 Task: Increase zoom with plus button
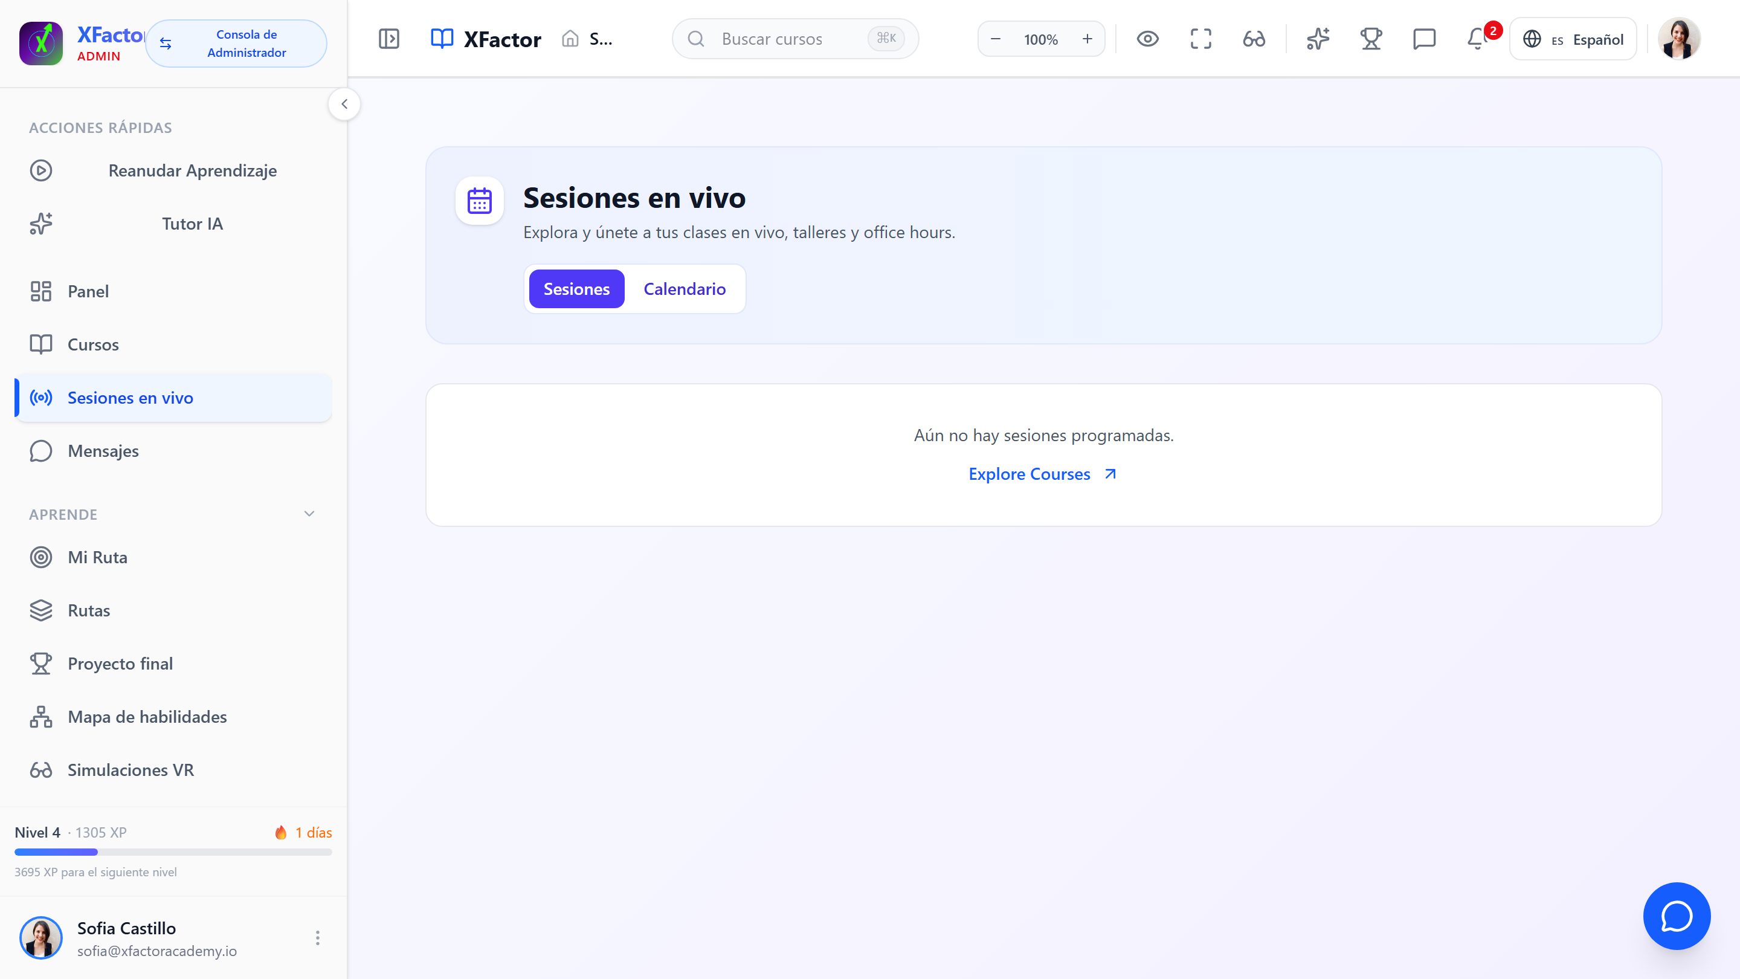click(x=1087, y=39)
